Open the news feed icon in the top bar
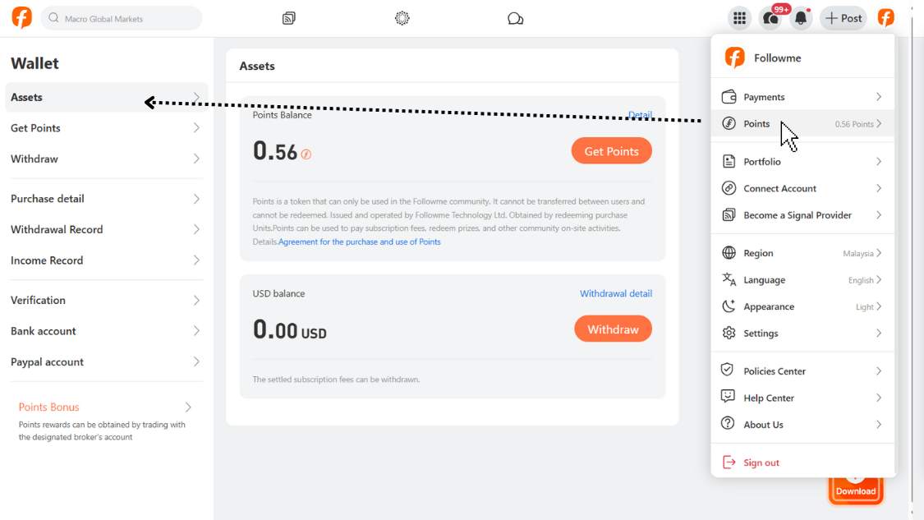 (x=288, y=16)
